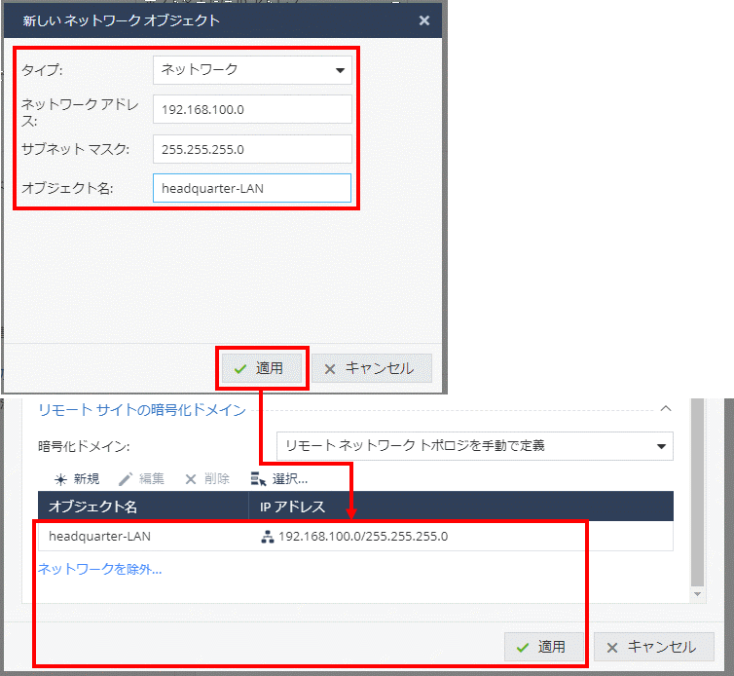Click the Edit (編集) pencil icon

(x=125, y=479)
